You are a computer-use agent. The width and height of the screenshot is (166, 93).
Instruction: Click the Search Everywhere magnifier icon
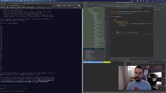point(165,4)
